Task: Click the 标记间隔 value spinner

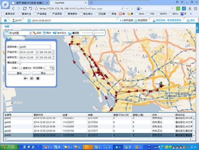Action: (53, 68)
